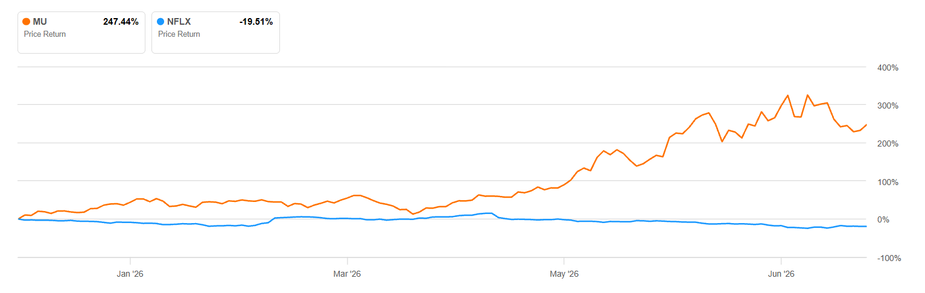Select the MU ticker label
Viewport: 925px width, 293px height.
coord(40,22)
